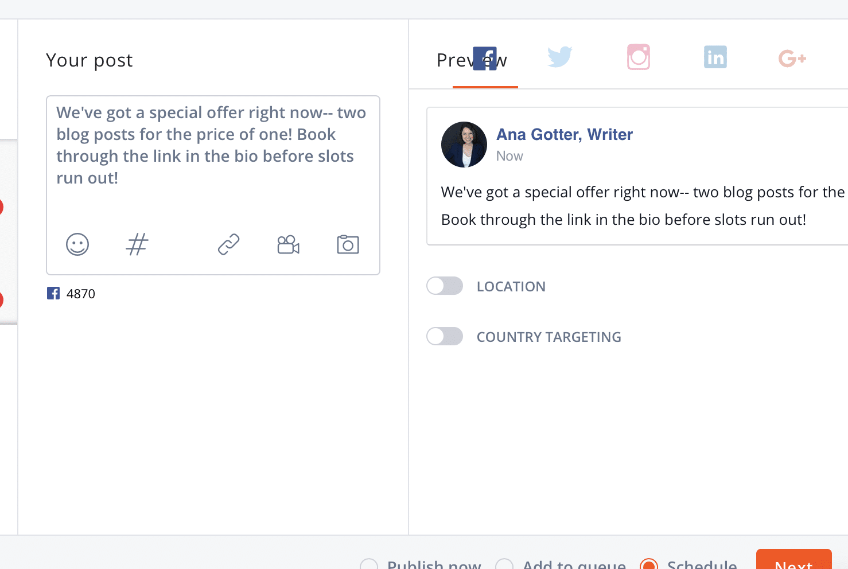The image size is (848, 569).
Task: Show the LinkedIn preview
Action: 715,57
